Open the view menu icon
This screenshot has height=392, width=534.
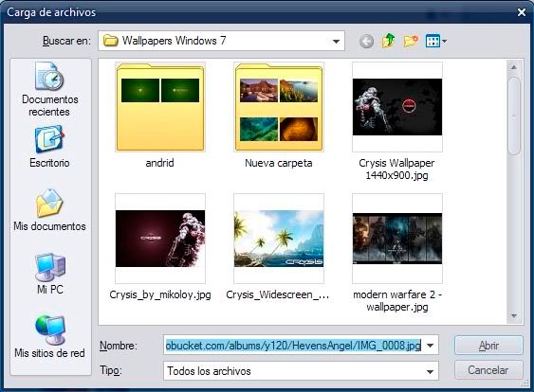coord(435,41)
